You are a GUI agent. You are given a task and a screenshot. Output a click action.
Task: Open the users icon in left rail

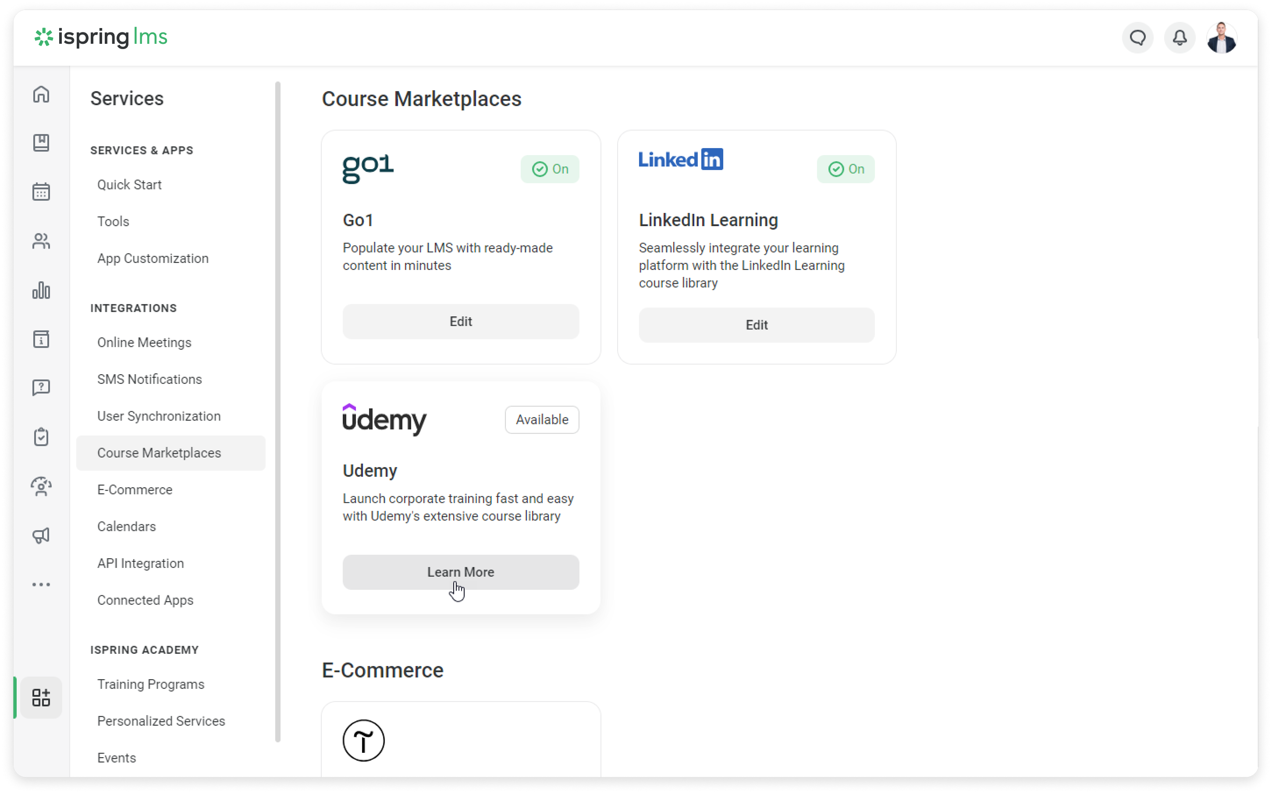[41, 241]
